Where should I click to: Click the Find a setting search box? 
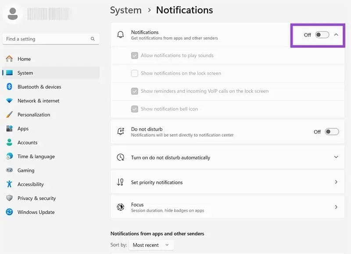pyautogui.click(x=51, y=39)
